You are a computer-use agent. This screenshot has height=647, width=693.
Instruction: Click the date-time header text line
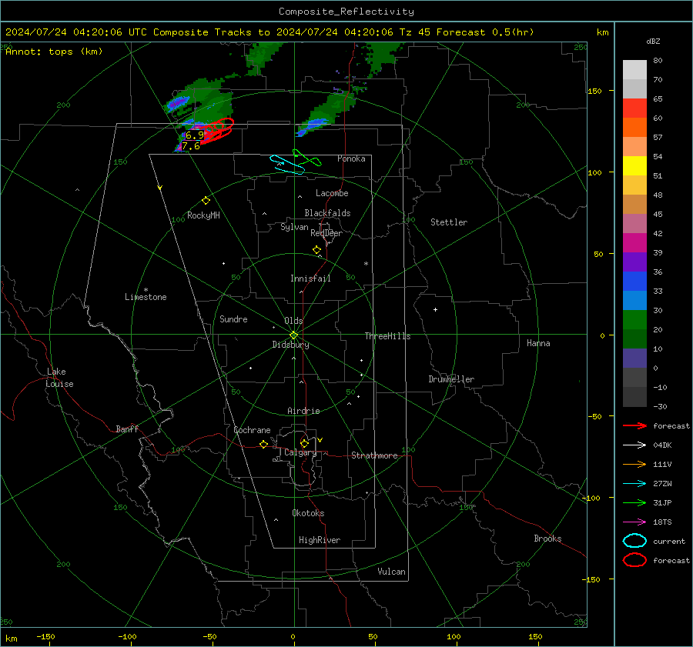(269, 32)
